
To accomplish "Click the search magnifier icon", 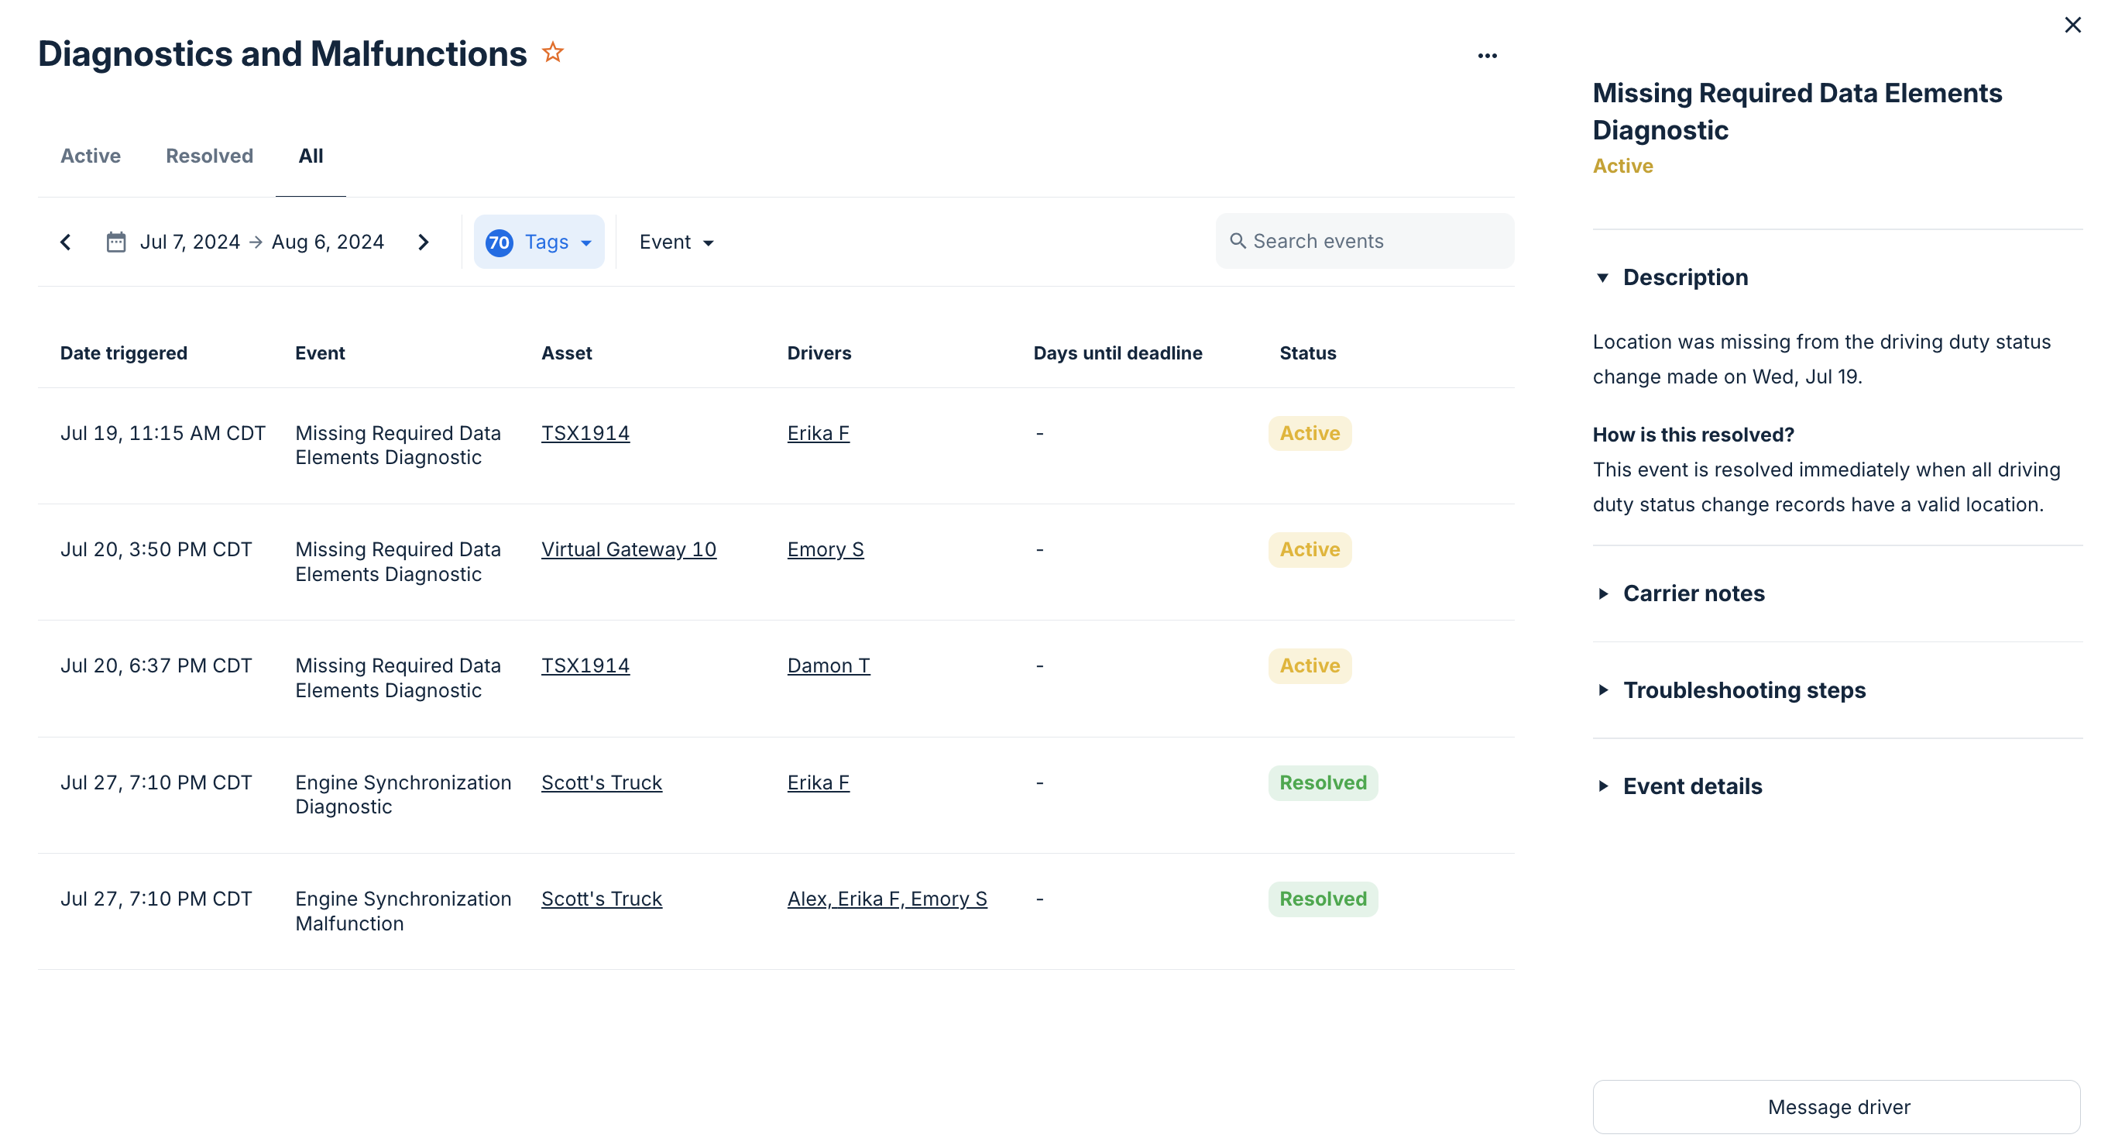I will coord(1238,242).
